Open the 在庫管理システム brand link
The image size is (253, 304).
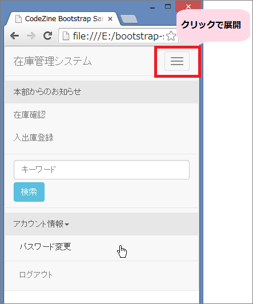tap(53, 61)
